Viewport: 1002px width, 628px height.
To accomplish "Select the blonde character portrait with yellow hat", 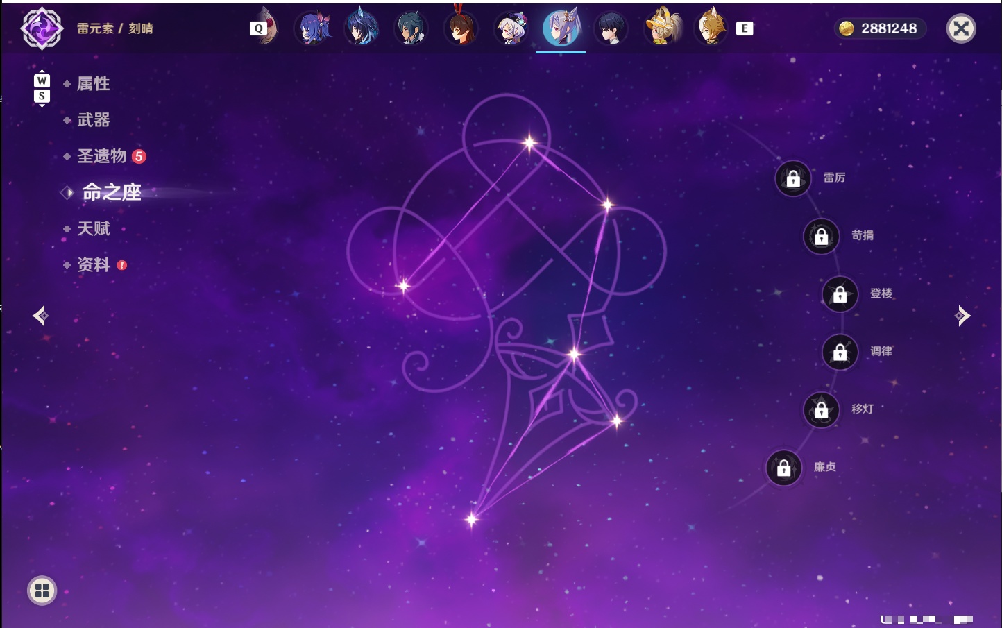I will coord(661,27).
